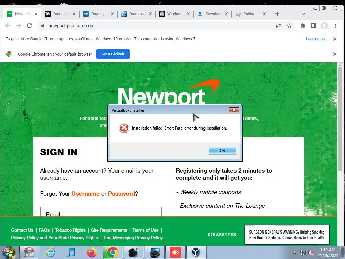Click OK in VirtualBox Installer dialog
Image resolution: width=345 pixels, height=259 pixels.
click(x=222, y=151)
